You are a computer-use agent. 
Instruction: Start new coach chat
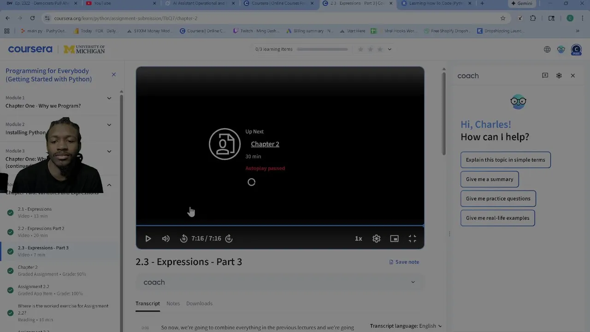click(x=545, y=76)
